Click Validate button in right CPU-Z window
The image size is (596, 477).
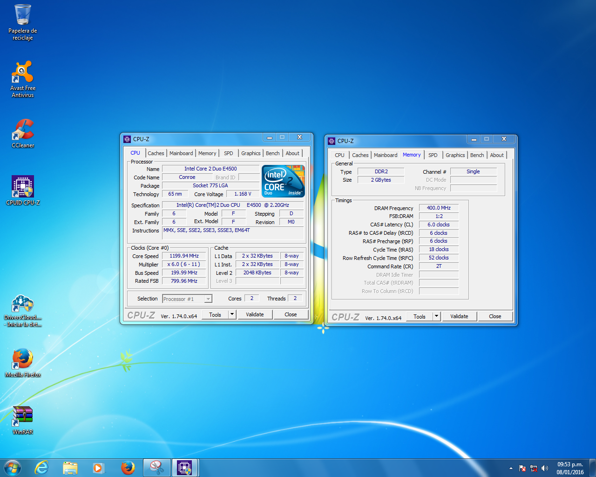coord(459,317)
